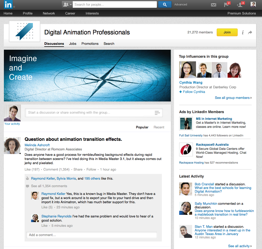Open the Sally Munchkin name link
Screen dimensions: 262x249
pyautogui.click(x=206, y=204)
